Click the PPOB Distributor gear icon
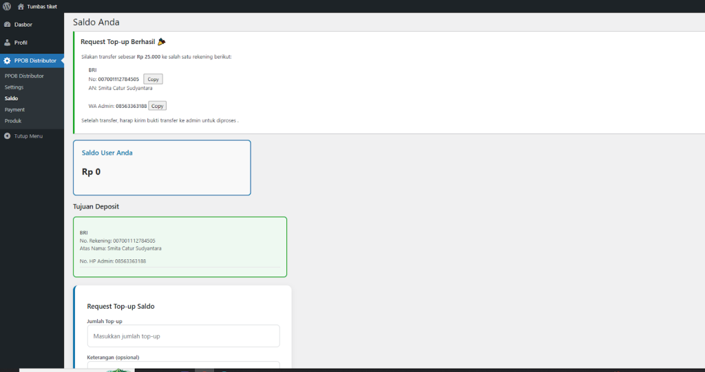 (x=7, y=61)
